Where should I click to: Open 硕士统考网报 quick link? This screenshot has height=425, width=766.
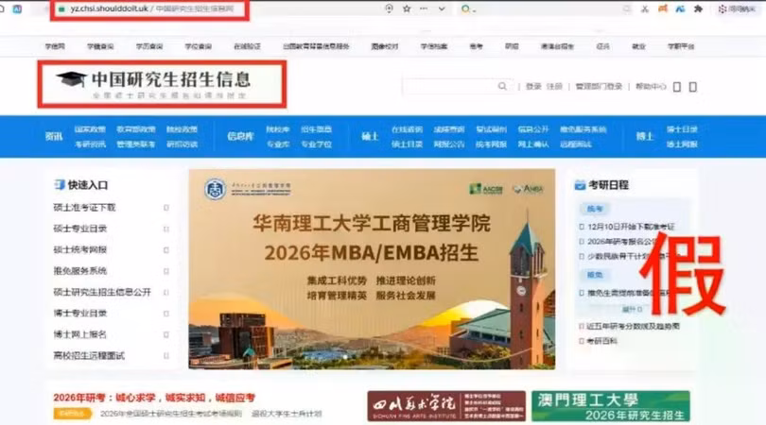pyautogui.click(x=80, y=250)
